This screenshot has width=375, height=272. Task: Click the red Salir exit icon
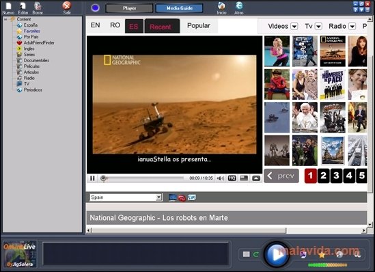pyautogui.click(x=67, y=5)
